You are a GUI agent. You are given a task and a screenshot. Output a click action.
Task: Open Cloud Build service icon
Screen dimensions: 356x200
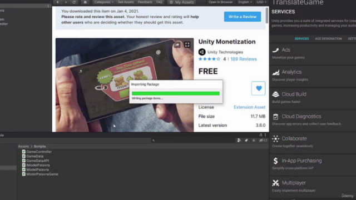coord(276,94)
